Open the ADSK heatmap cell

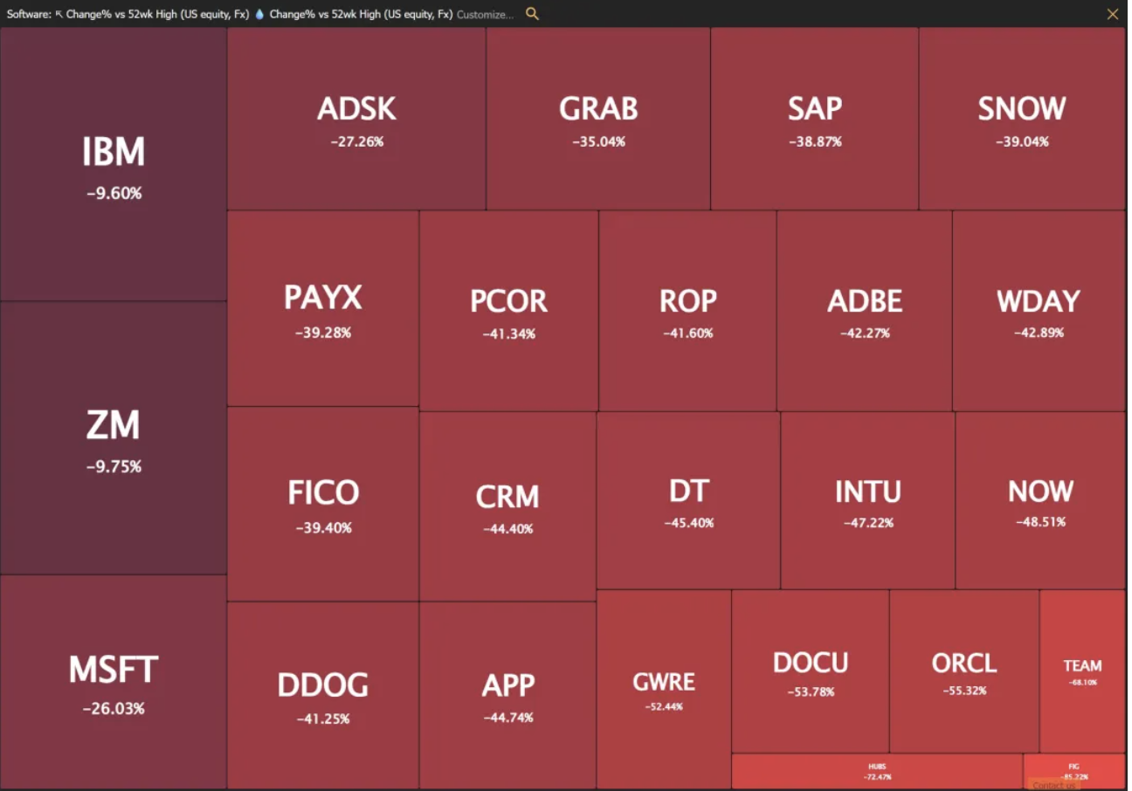pos(356,119)
